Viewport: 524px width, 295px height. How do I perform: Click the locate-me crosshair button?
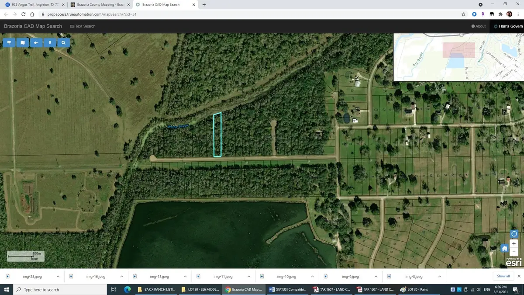514,234
